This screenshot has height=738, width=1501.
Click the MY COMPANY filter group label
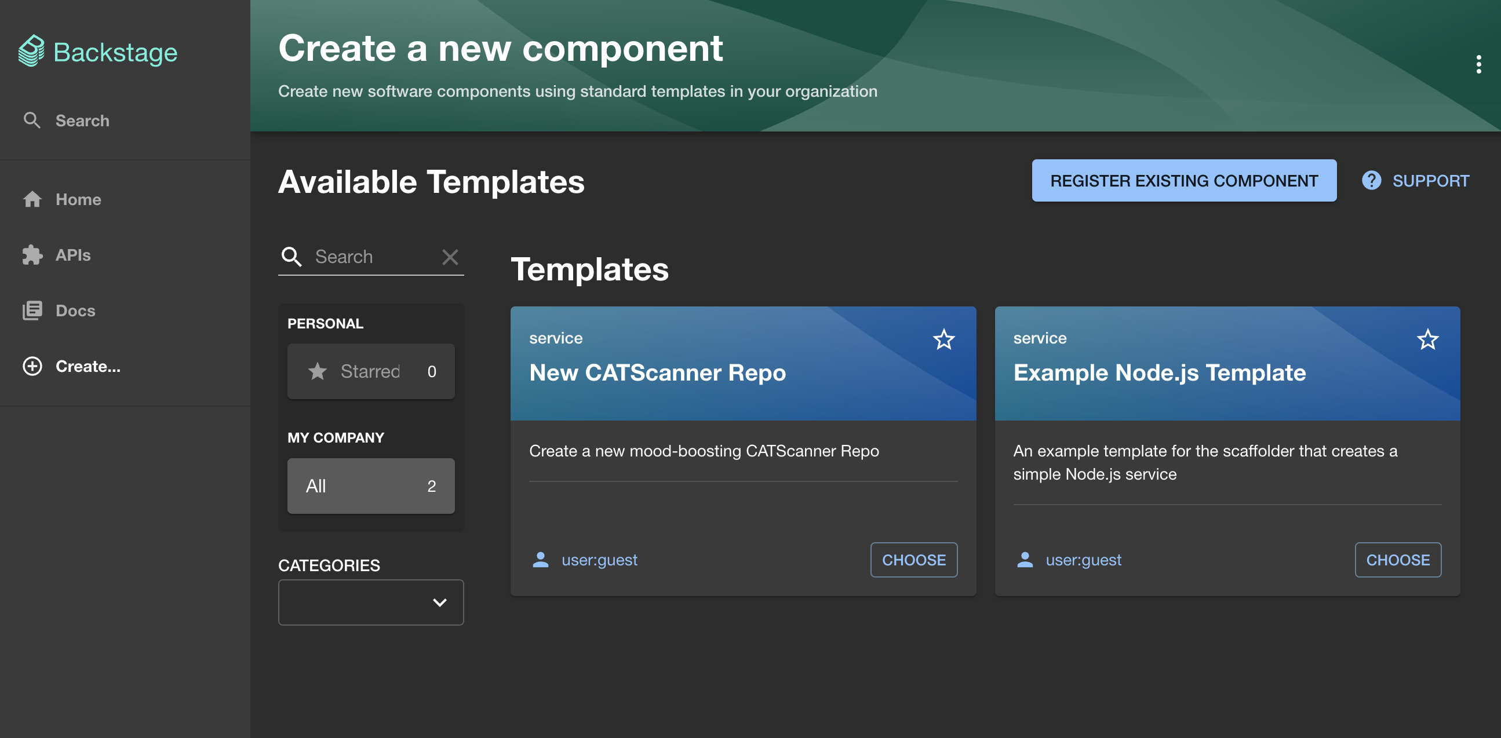336,437
